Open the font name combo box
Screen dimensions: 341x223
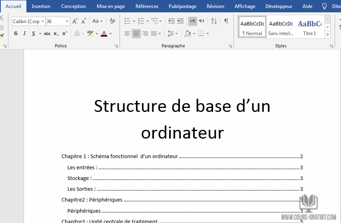pyautogui.click(x=28, y=21)
